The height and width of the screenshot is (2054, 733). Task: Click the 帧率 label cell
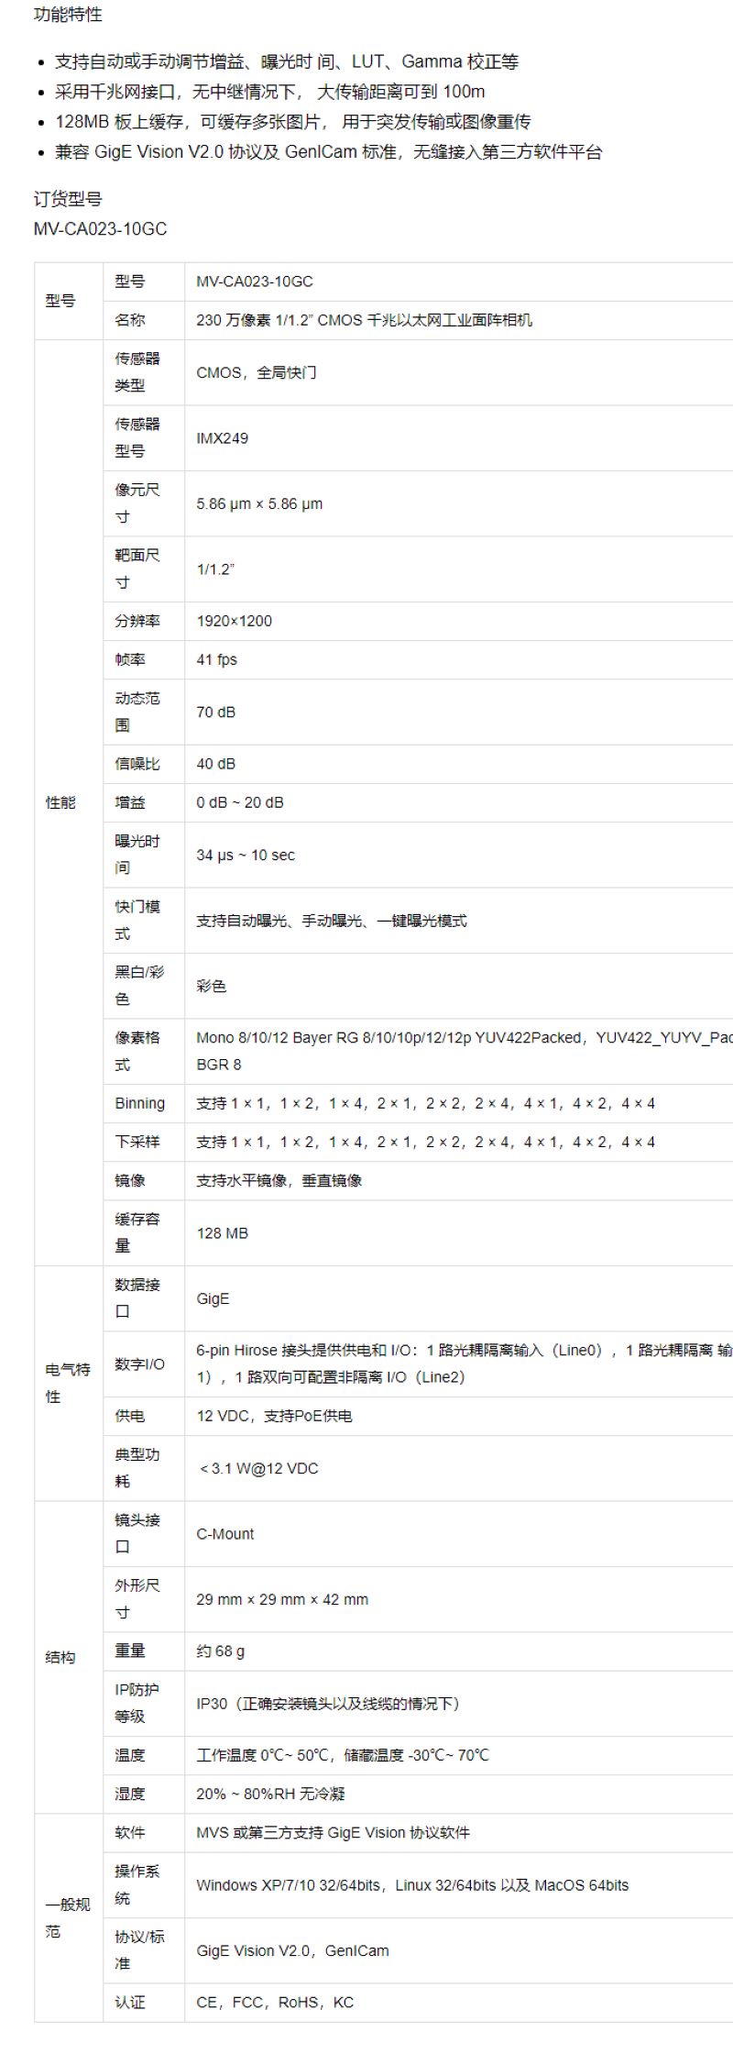coord(144,659)
